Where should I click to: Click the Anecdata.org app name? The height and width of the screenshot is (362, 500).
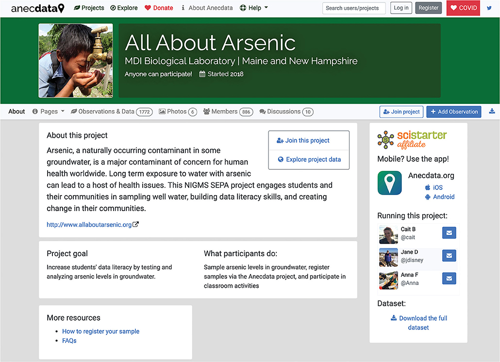(x=431, y=176)
